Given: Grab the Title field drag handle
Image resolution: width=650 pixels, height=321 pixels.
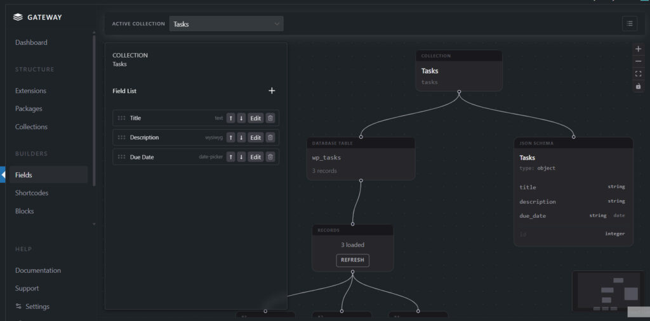Looking at the screenshot, I should 121,118.
